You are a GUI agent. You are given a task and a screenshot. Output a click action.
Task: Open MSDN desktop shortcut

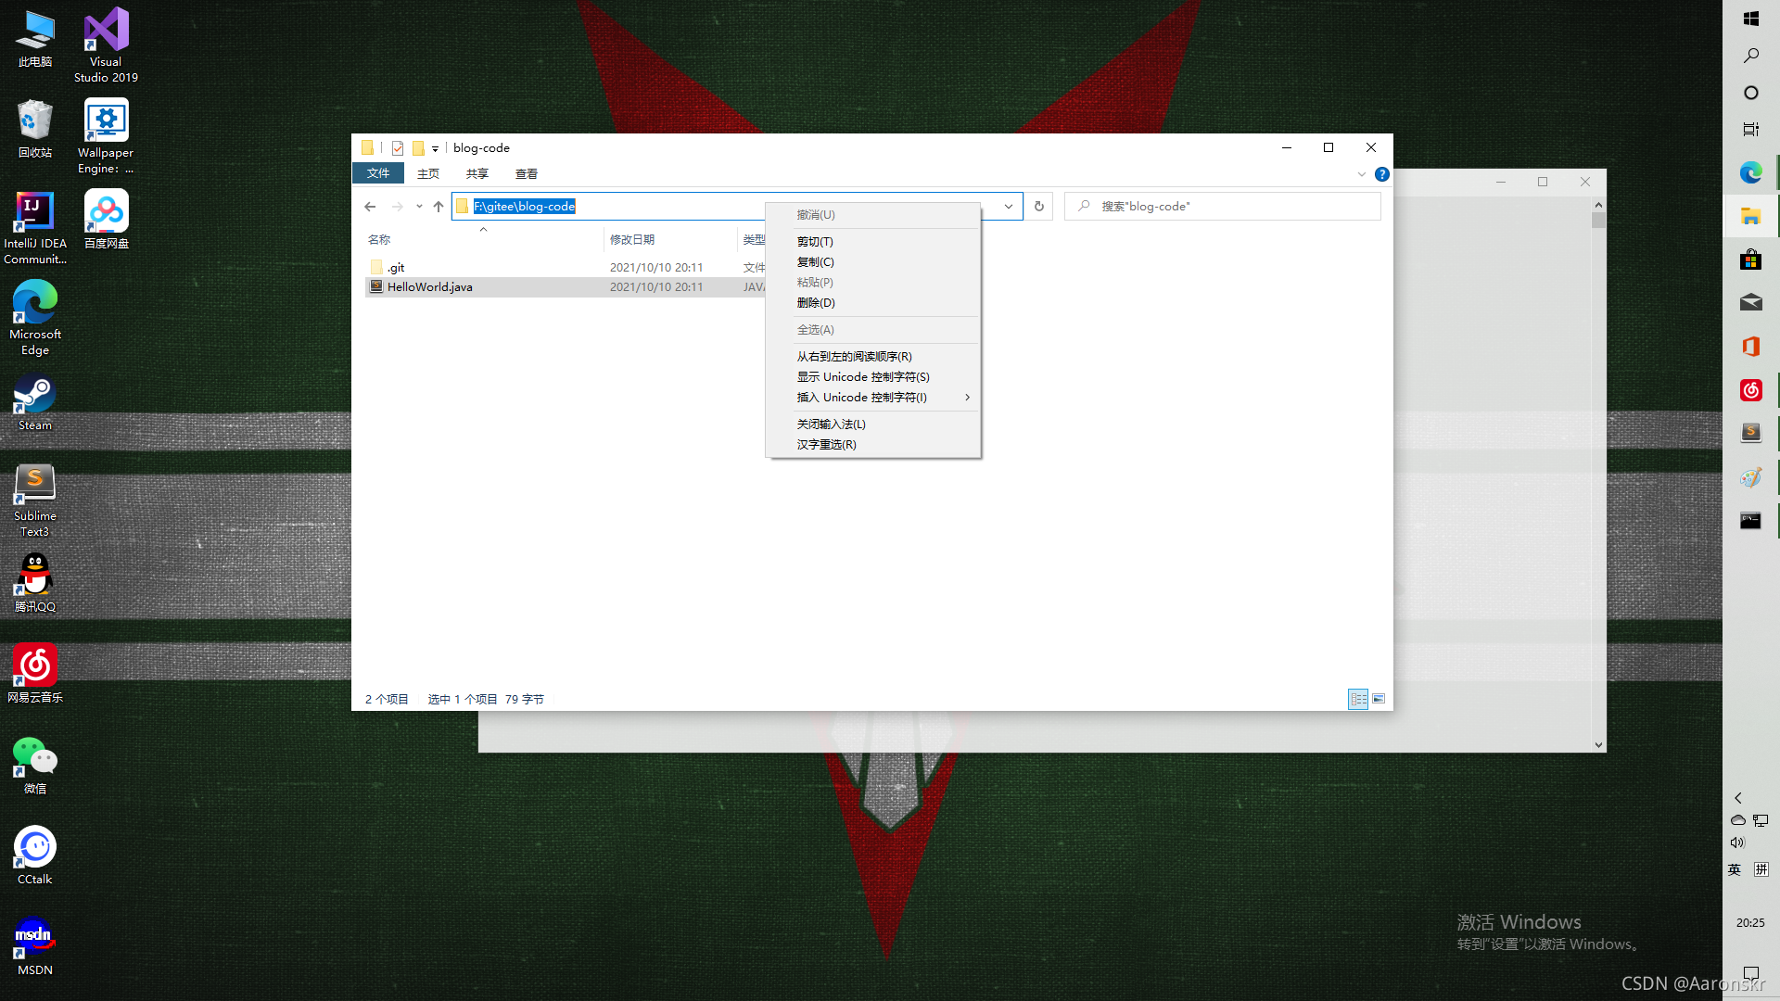pyautogui.click(x=35, y=946)
